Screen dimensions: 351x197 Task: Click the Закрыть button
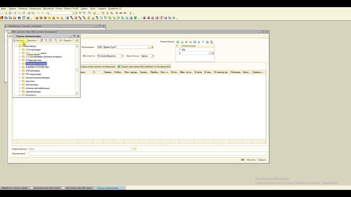pyautogui.click(x=262, y=160)
